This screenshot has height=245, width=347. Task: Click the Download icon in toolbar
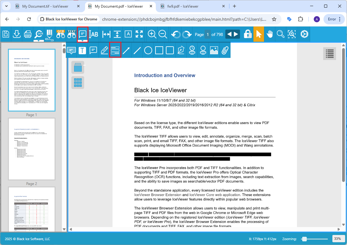click(16, 34)
